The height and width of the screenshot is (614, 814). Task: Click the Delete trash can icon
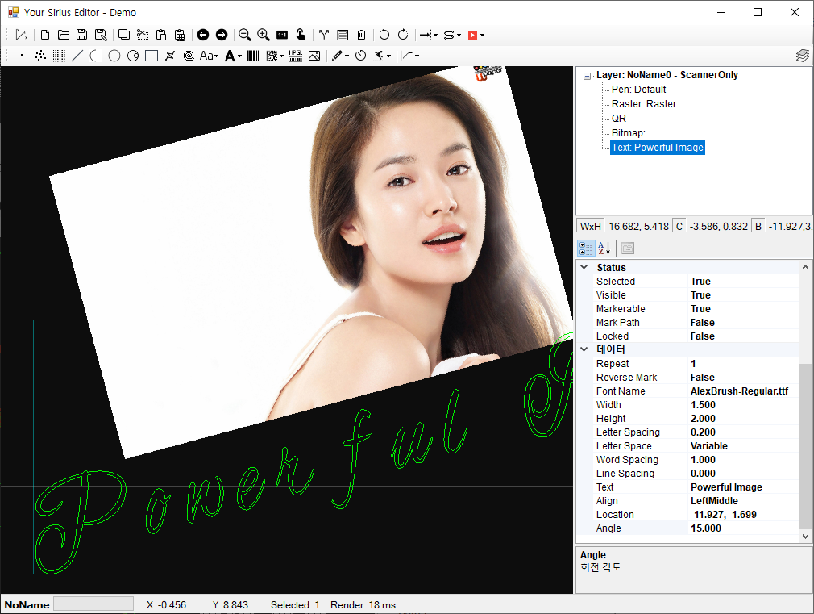[362, 35]
